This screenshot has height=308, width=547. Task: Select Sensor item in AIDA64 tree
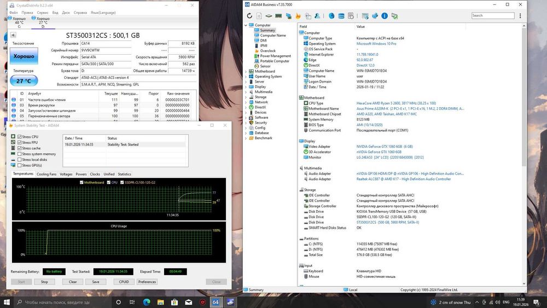(265, 66)
